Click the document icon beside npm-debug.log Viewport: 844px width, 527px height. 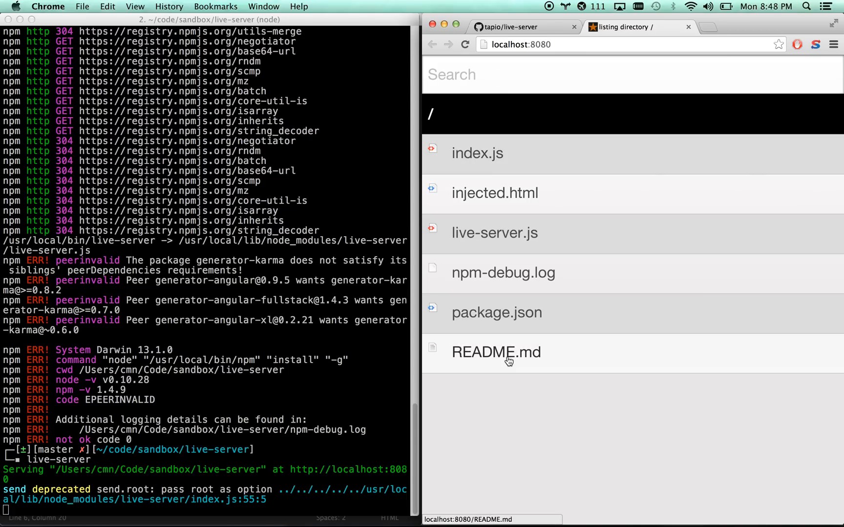click(432, 267)
